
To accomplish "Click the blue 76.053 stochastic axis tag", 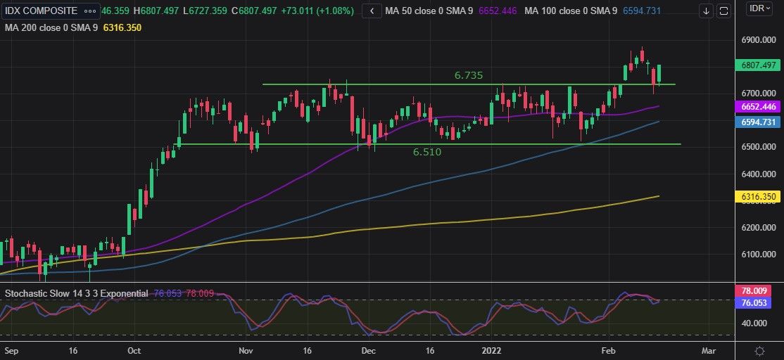I will tap(753, 303).
